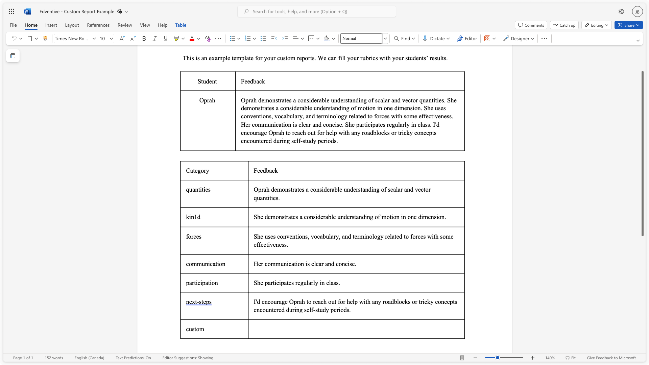Open the Editor proofing pane

click(x=467, y=39)
